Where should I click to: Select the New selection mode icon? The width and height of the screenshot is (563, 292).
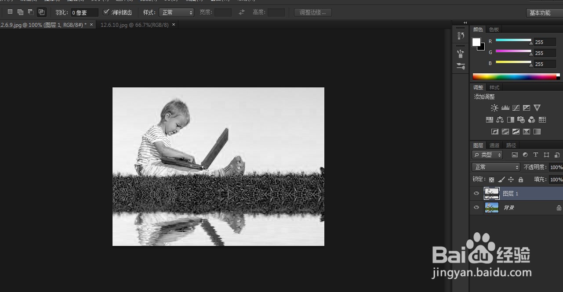pyautogui.click(x=10, y=12)
